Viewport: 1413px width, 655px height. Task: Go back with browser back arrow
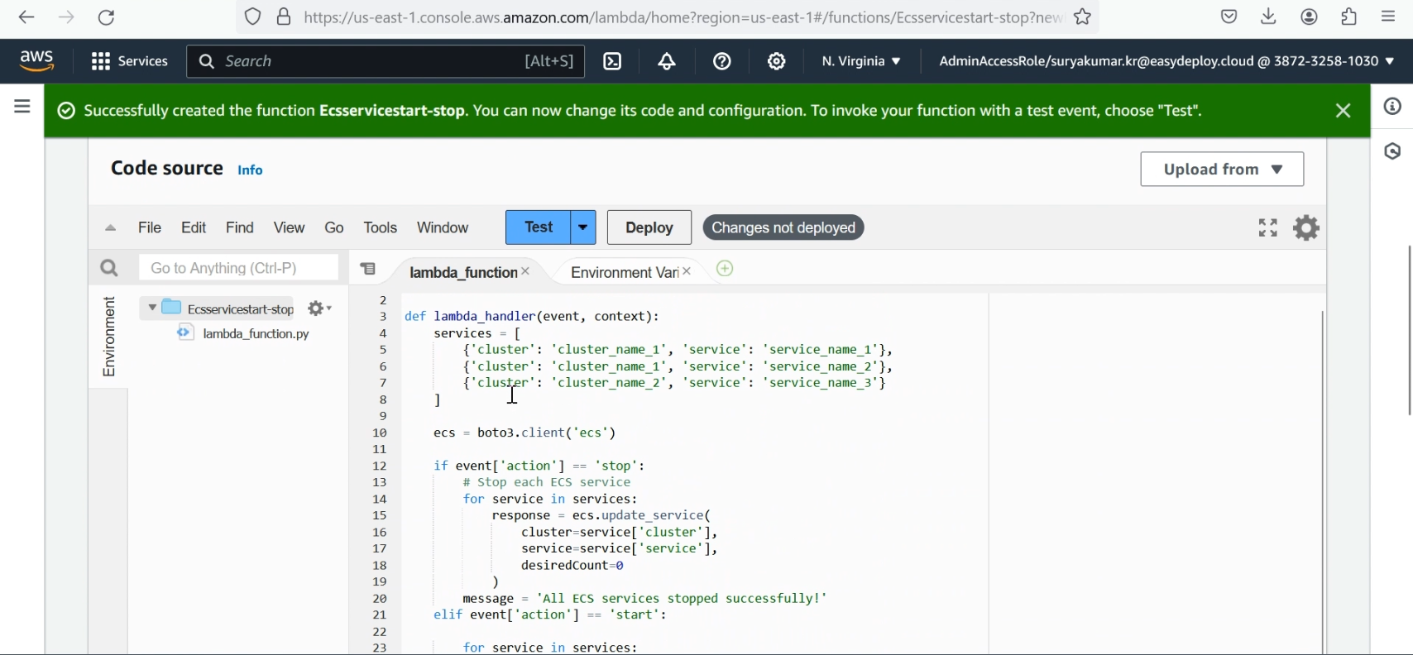(x=26, y=17)
